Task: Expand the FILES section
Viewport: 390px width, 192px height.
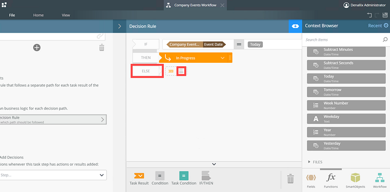Action: click(x=315, y=162)
